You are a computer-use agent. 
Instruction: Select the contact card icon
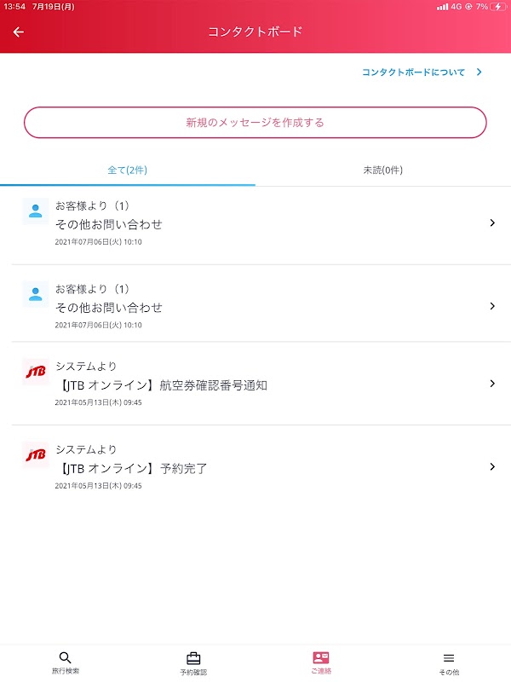pos(320,657)
